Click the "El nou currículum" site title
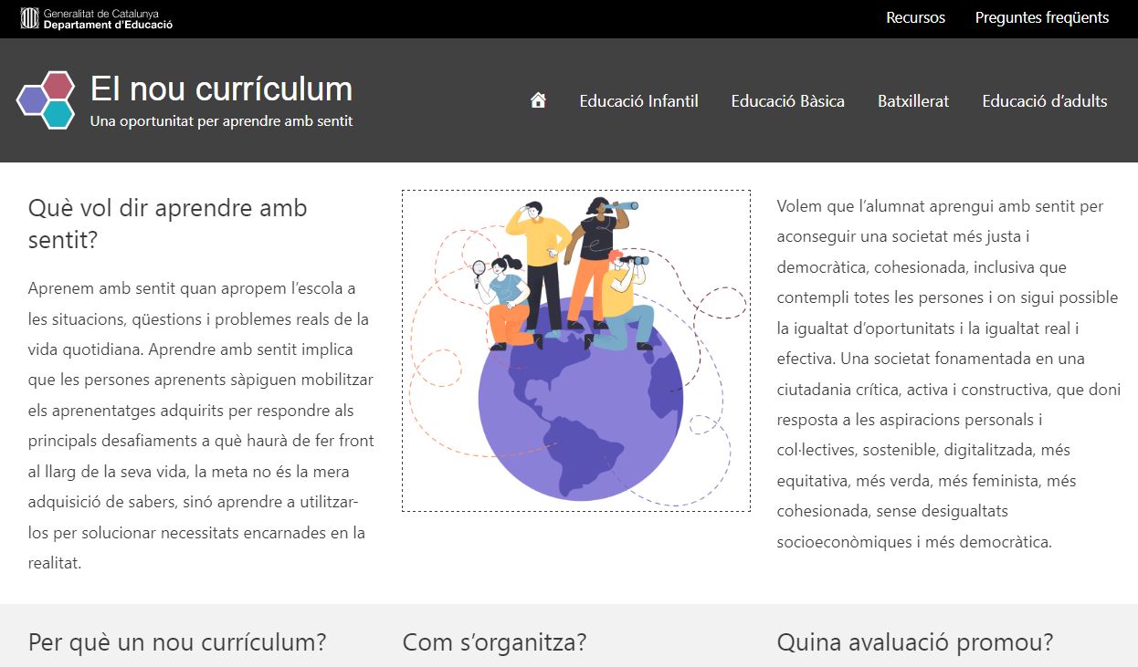Screen dimensions: 1138x667 click(221, 89)
